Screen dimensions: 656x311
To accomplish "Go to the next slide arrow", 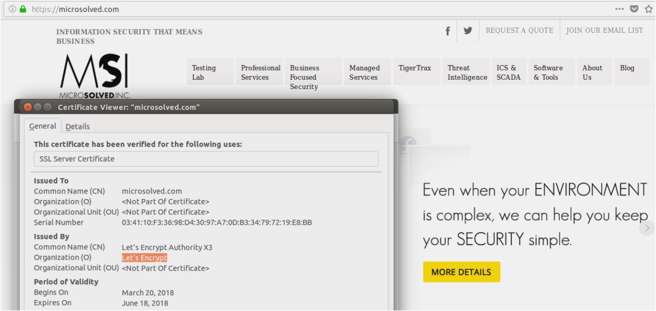I will pyautogui.click(x=647, y=228).
